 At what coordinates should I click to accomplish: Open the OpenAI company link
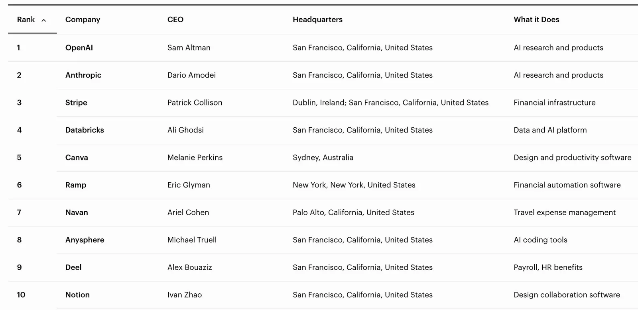coord(79,48)
